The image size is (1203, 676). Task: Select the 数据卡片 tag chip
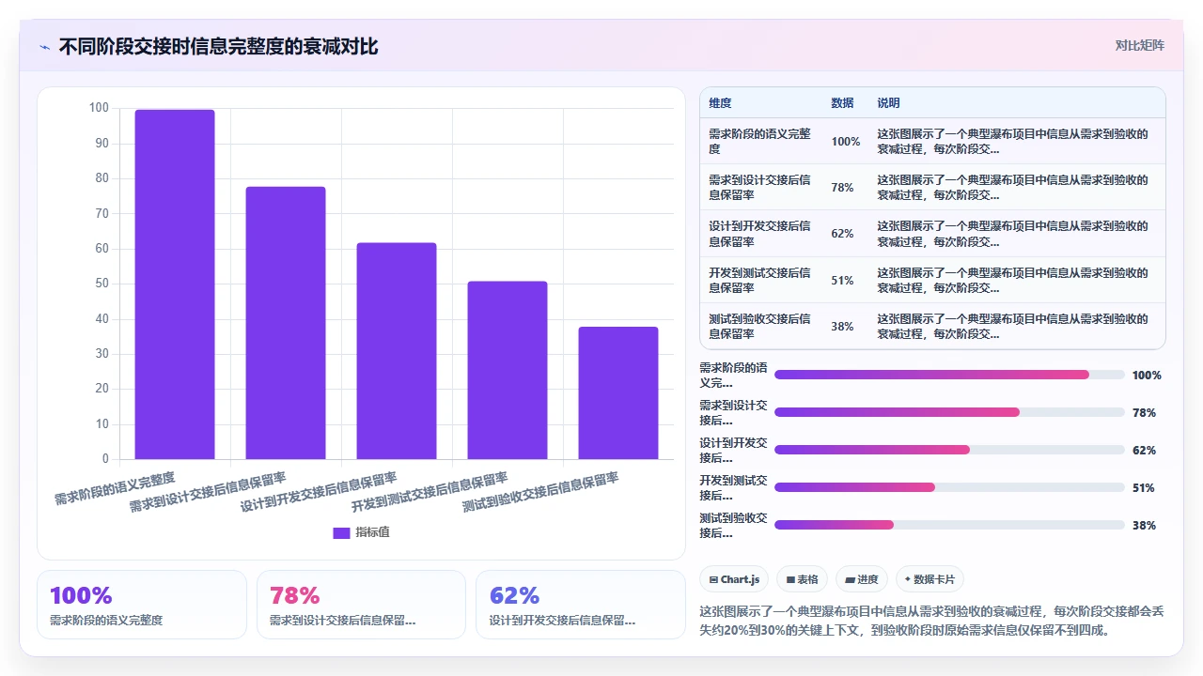coord(930,579)
